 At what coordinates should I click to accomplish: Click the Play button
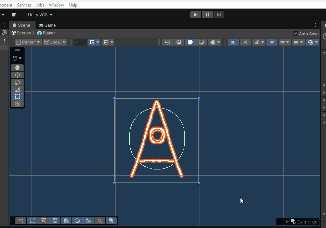(195, 15)
